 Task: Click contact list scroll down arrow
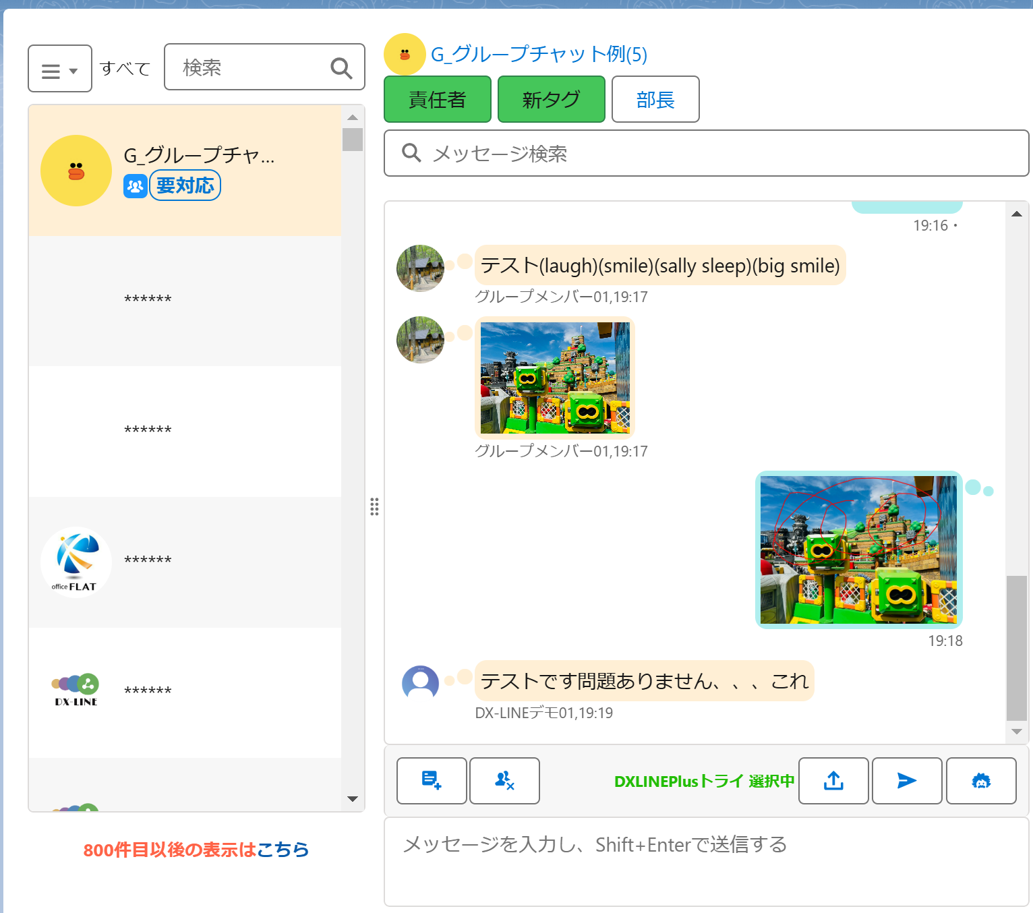coord(352,798)
